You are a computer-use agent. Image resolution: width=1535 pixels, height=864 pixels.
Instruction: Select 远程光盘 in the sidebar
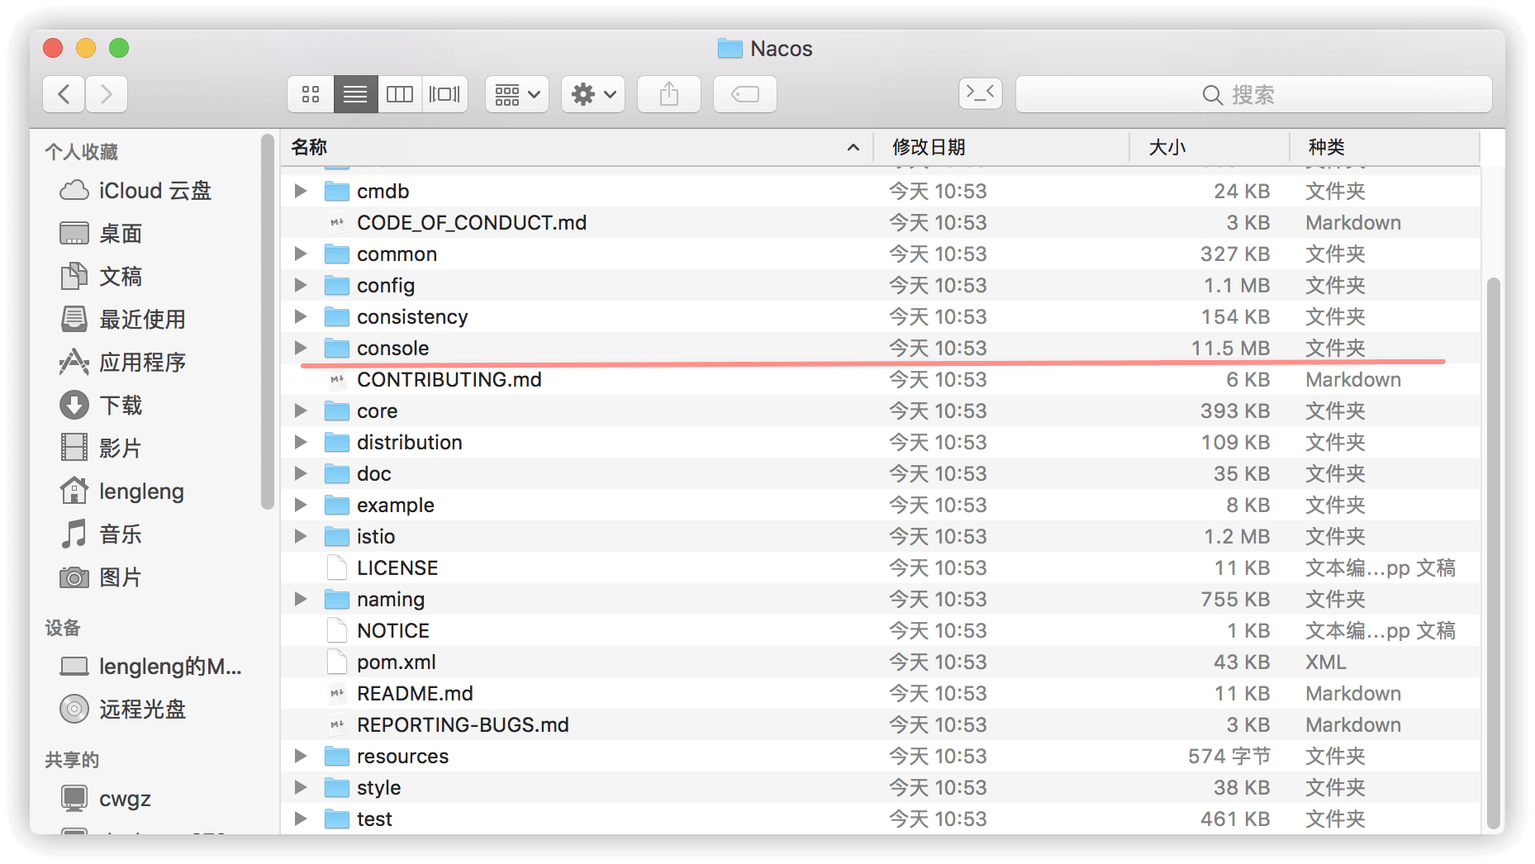(122, 710)
